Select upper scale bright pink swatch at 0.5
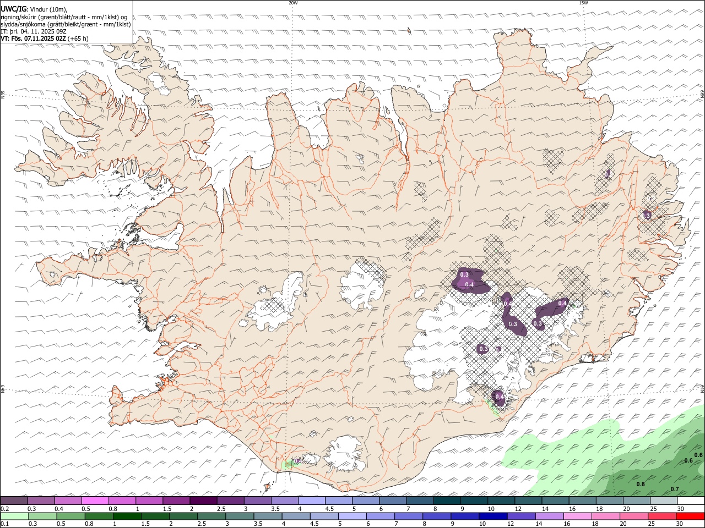Image resolution: width=705 pixels, height=528 pixels. pos(95,501)
